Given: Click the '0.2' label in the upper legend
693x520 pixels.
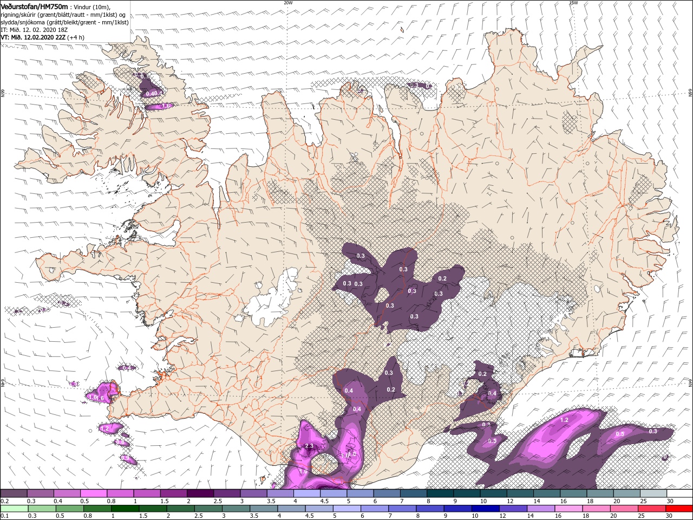Looking at the screenshot, I should pyautogui.click(x=4, y=501).
